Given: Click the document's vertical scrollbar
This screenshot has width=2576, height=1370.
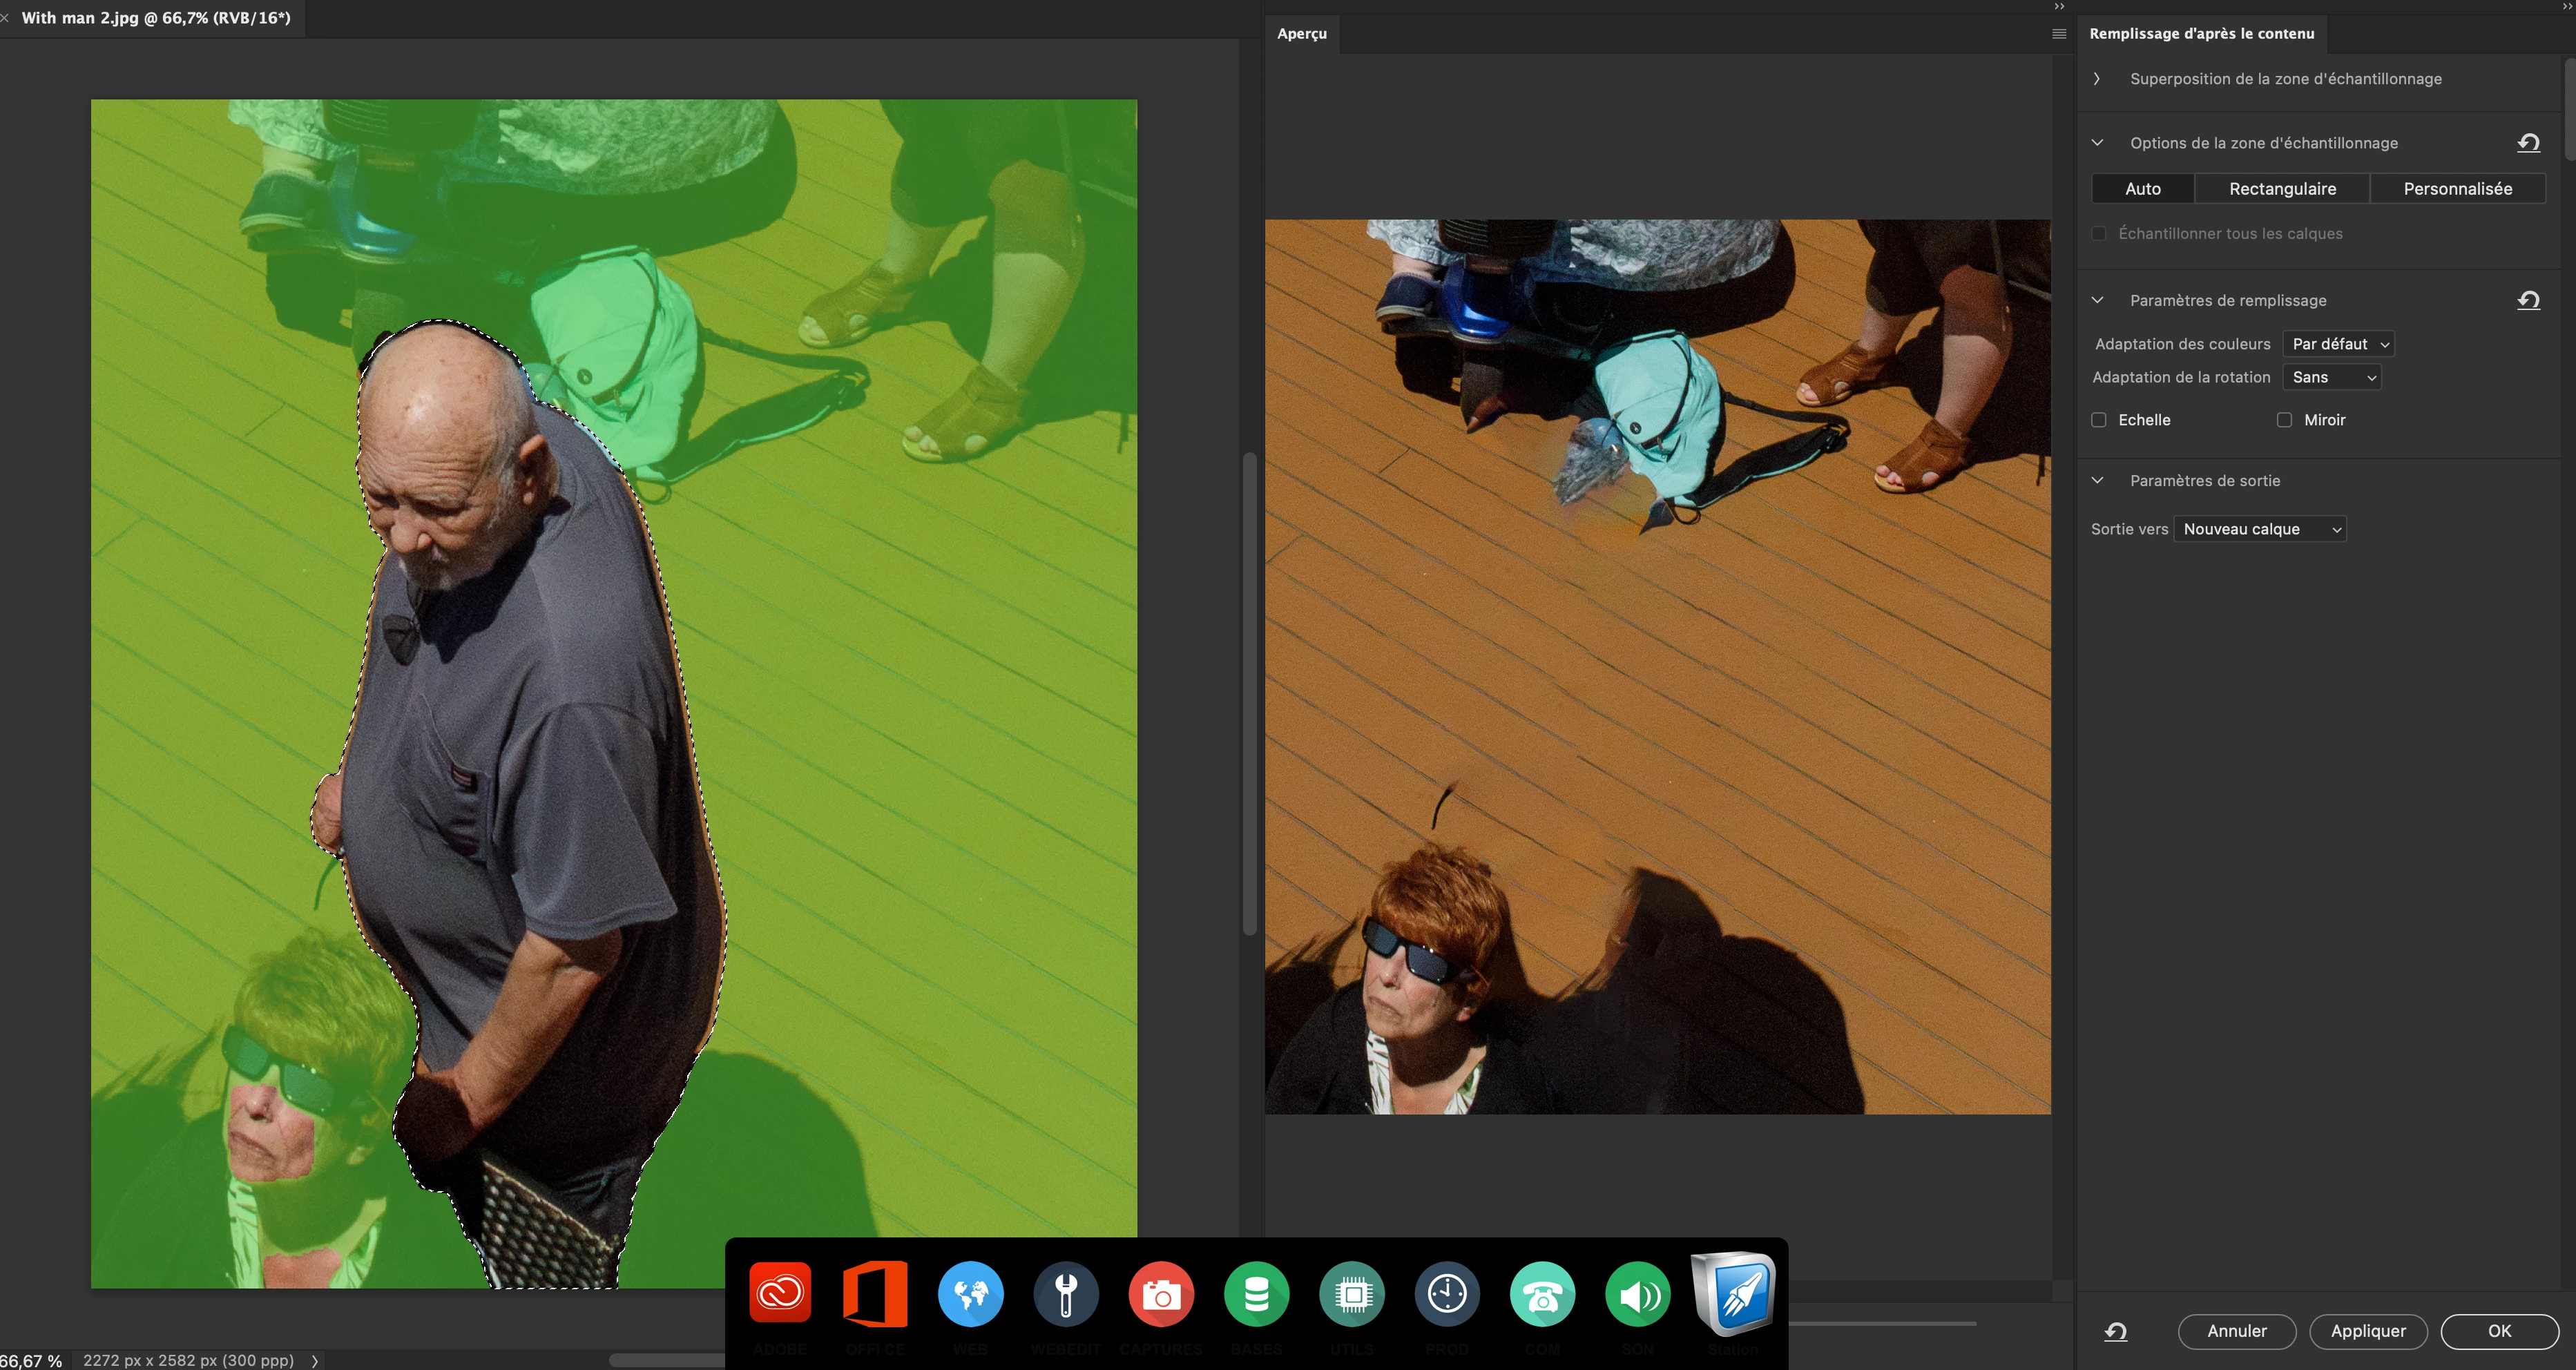Looking at the screenshot, I should (x=1249, y=694).
